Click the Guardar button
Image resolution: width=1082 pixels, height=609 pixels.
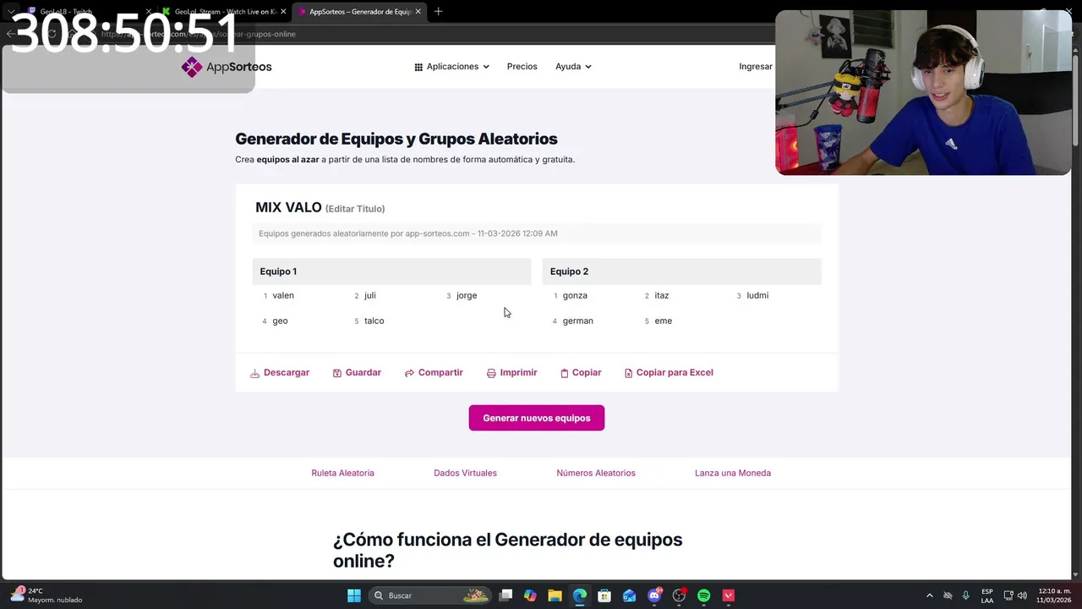click(357, 373)
